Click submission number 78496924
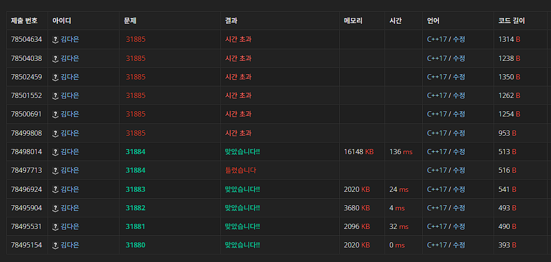Viewport: 551px width, 262px height. click(26, 190)
